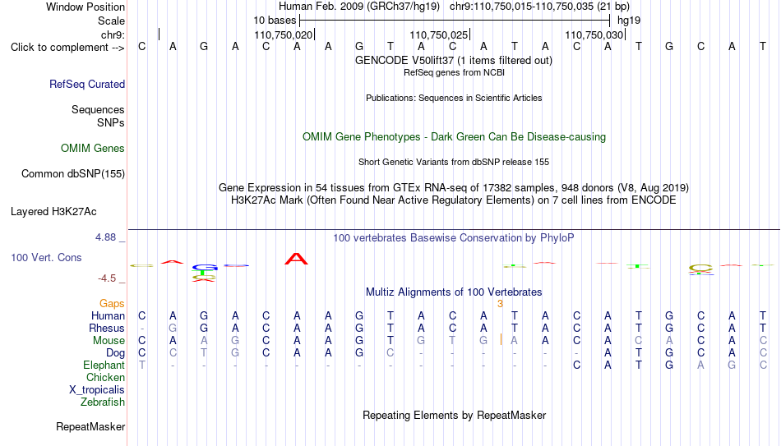Open the OMIM Genes track label
This screenshot has height=446, width=781.
(93, 149)
